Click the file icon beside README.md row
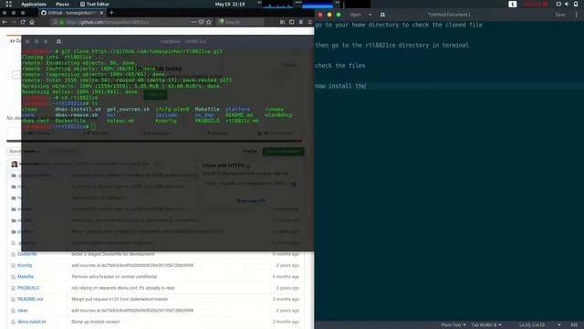Image resolution: width=584 pixels, height=329 pixels. tap(14, 299)
